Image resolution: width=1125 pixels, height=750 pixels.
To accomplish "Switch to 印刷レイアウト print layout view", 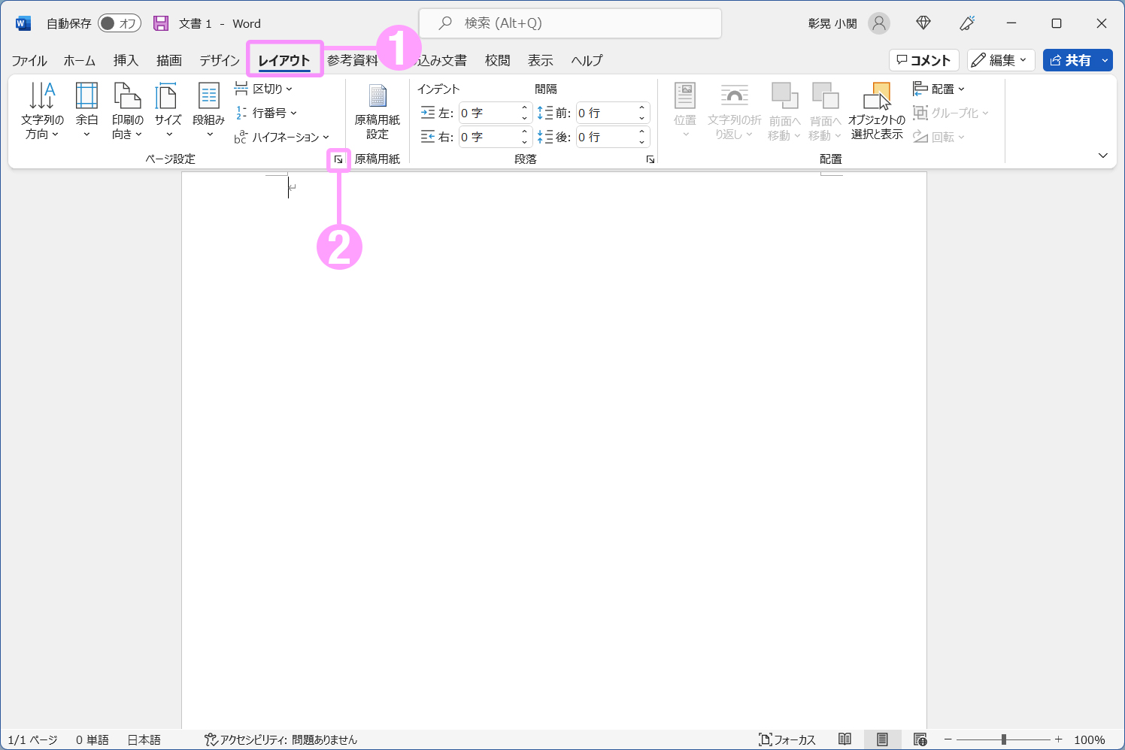I will [x=882, y=739].
